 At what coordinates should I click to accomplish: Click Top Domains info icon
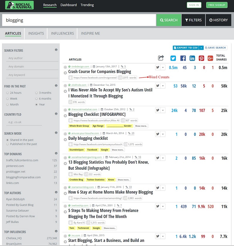pyautogui.click(x=56, y=153)
